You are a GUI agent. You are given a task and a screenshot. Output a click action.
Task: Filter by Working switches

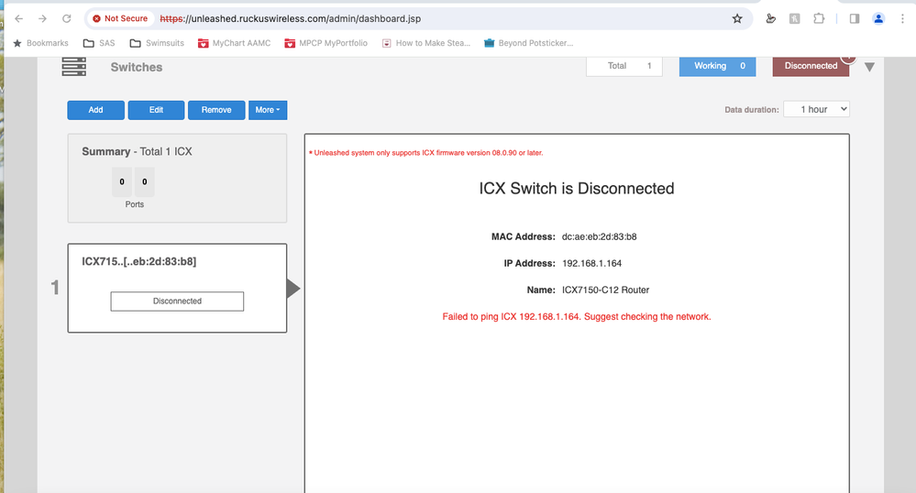pyautogui.click(x=717, y=66)
